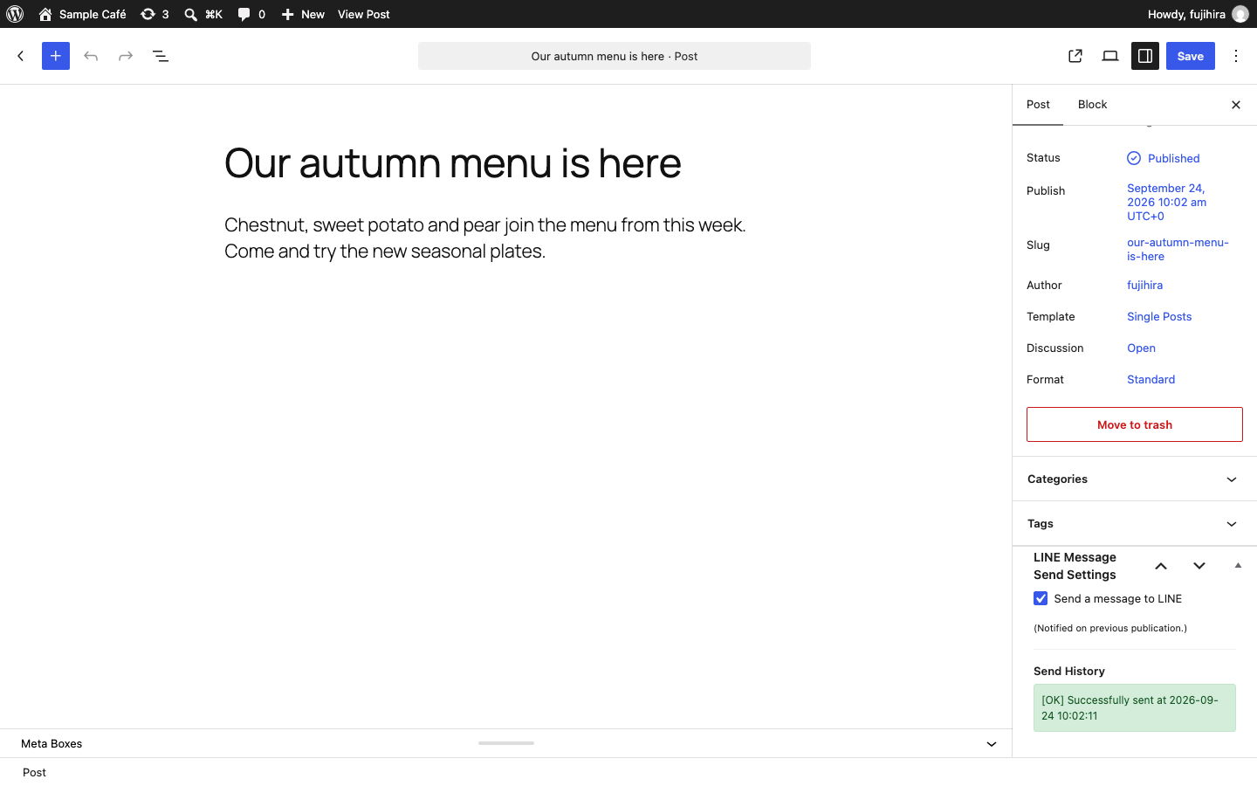This screenshot has height=786, width=1257.
Task: Click the Redo arrow
Action: pyautogui.click(x=126, y=56)
